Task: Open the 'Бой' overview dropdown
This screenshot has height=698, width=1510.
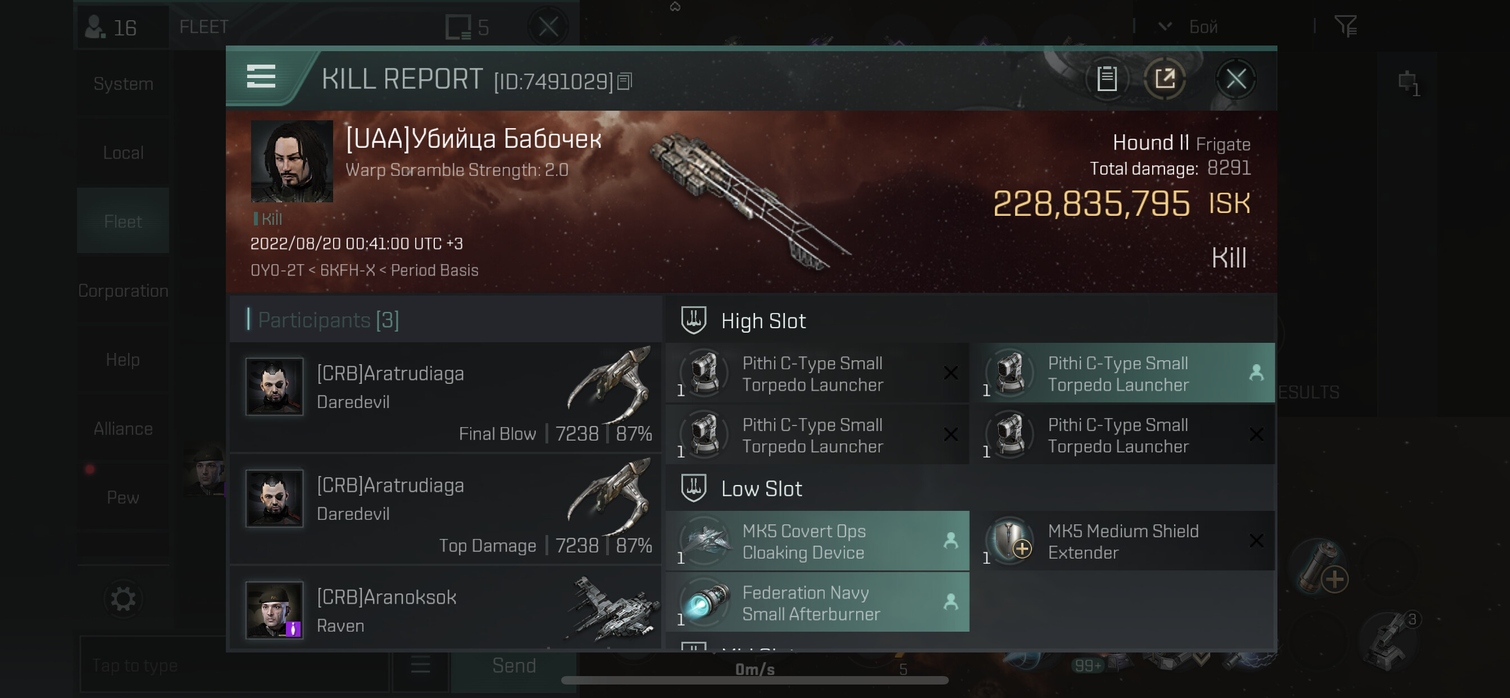Action: [1190, 26]
